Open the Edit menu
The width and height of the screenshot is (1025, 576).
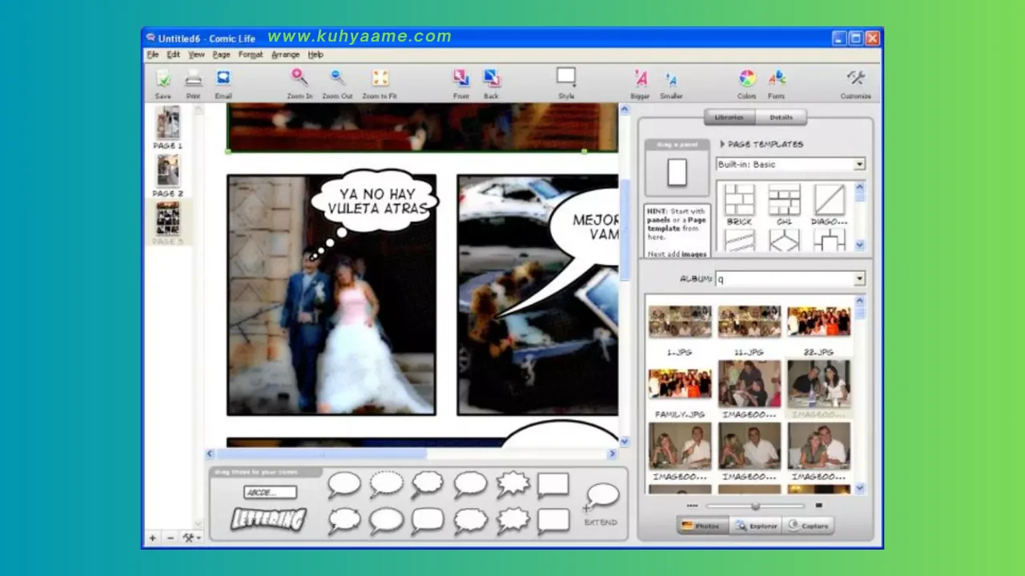point(173,54)
